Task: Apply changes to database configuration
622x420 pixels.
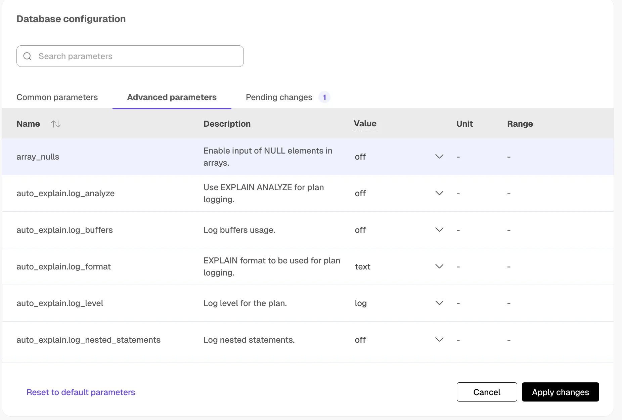Action: [x=560, y=392]
